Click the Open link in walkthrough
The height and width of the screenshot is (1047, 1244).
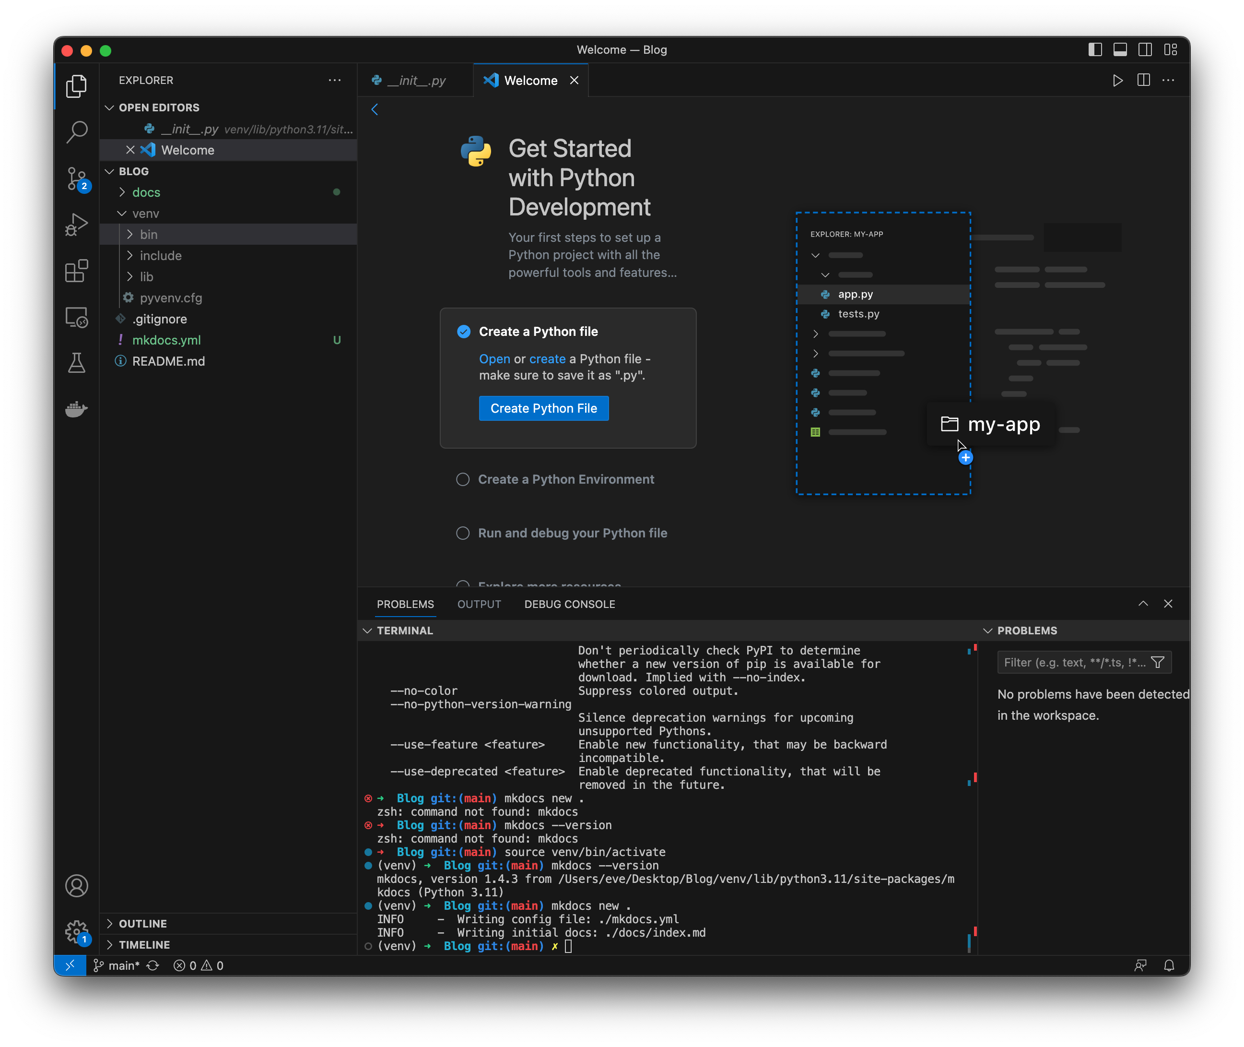point(494,358)
